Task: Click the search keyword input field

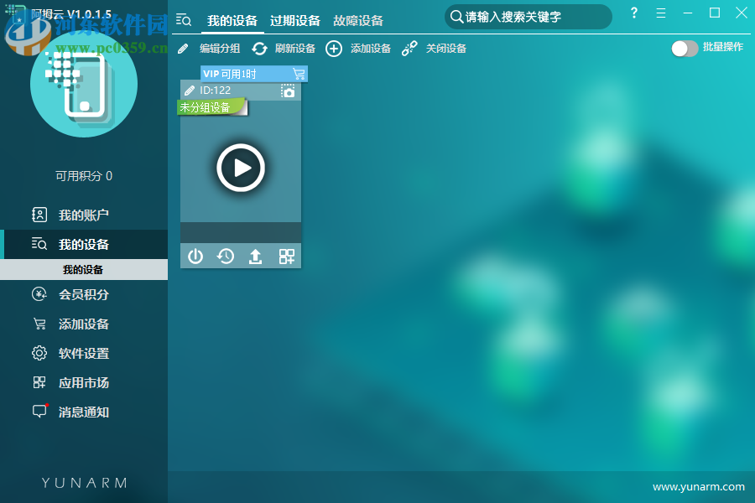Action: pyautogui.click(x=528, y=16)
